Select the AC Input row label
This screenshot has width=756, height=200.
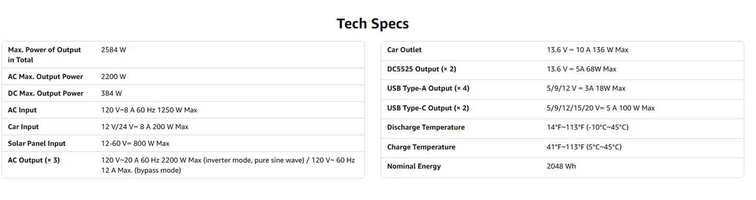[22, 110]
